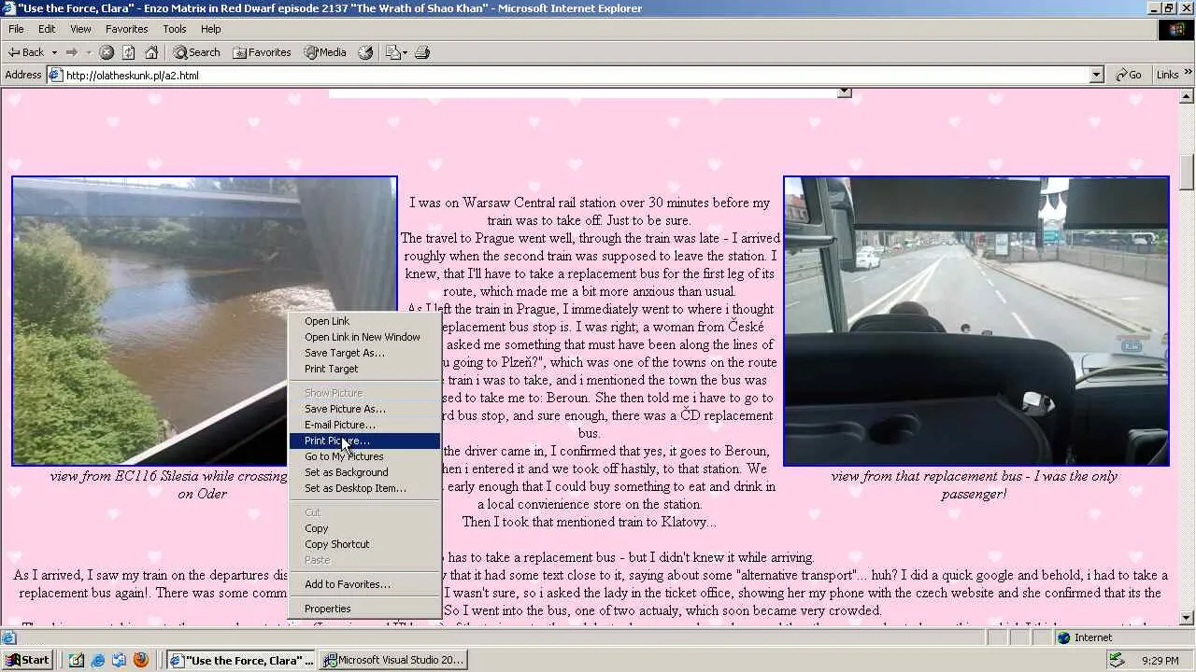This screenshot has width=1196, height=672.
Task: Click the IE icon in the title bar
Action: [9, 8]
